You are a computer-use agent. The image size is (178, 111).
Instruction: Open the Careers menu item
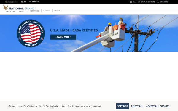click(x=47, y=11)
